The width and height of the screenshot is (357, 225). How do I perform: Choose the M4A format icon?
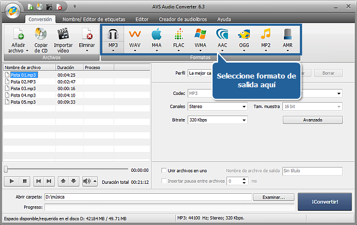(156, 35)
